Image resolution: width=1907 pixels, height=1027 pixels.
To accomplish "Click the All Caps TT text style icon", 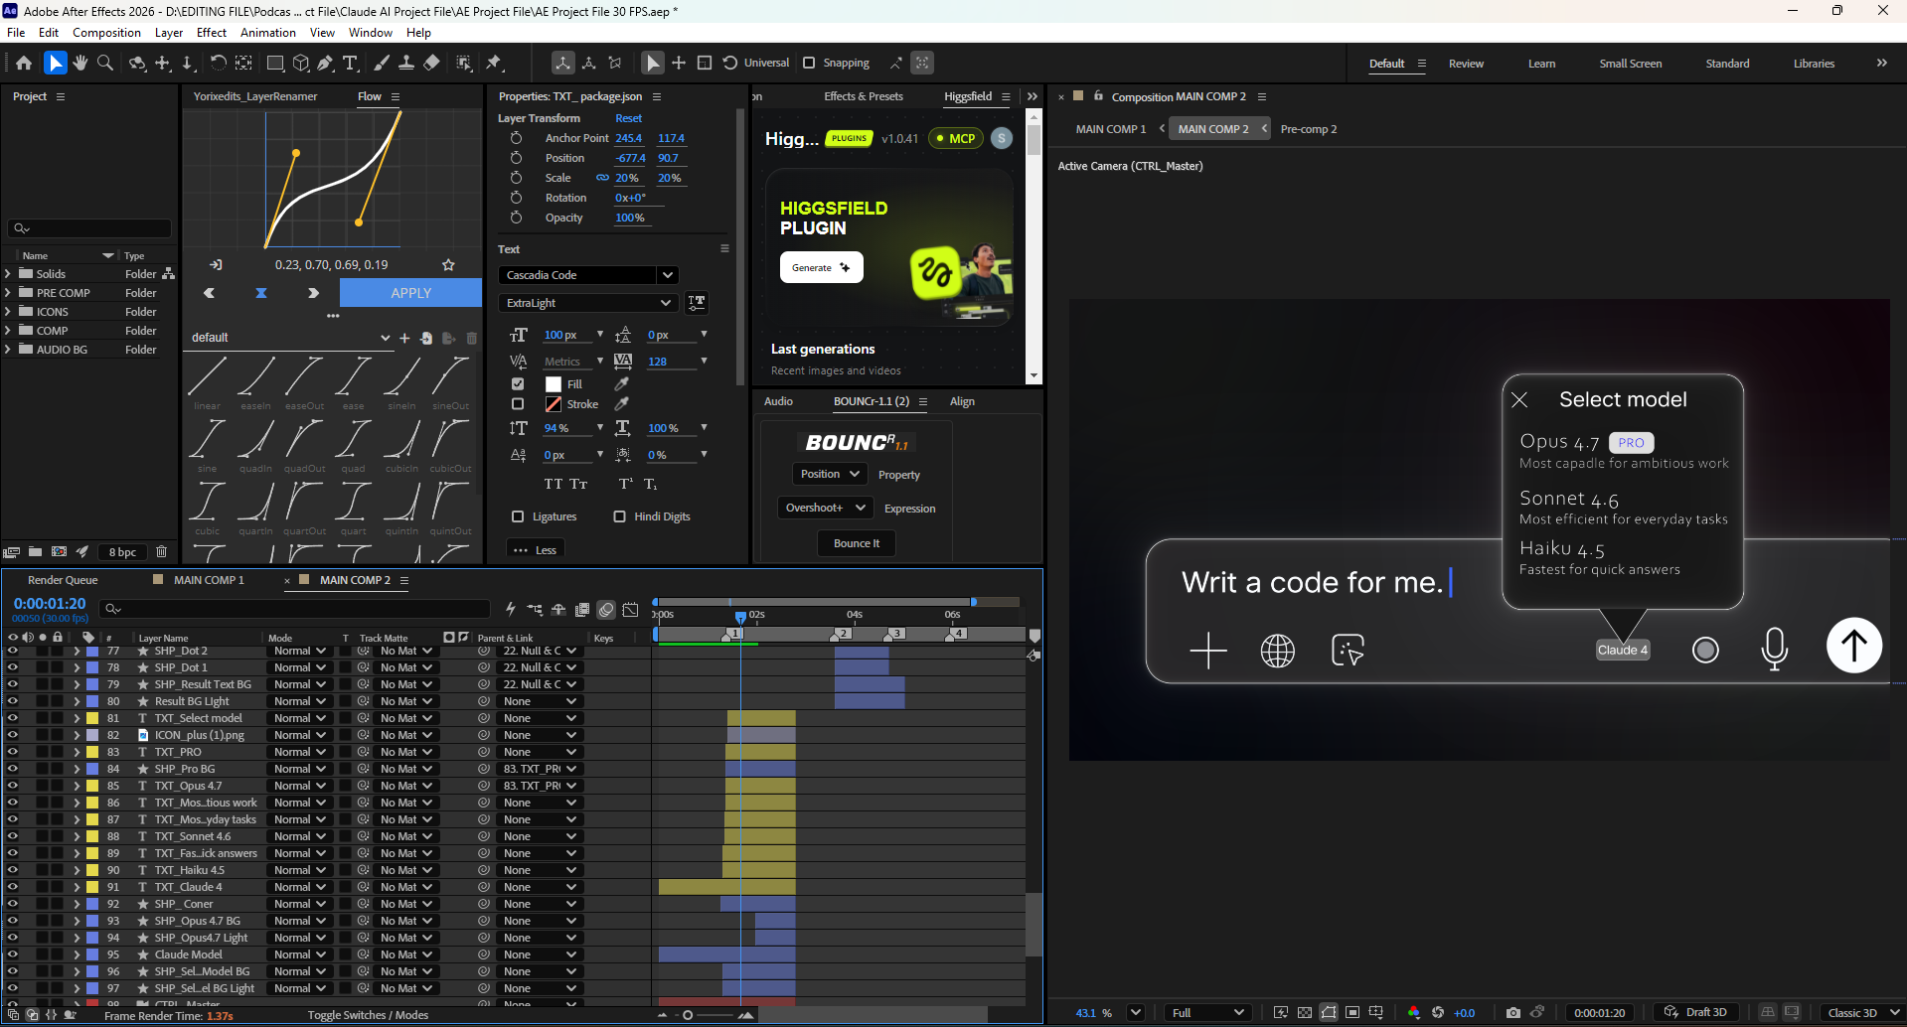I will pyautogui.click(x=554, y=484).
